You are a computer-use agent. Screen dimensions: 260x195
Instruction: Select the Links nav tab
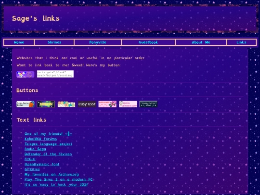241,42
